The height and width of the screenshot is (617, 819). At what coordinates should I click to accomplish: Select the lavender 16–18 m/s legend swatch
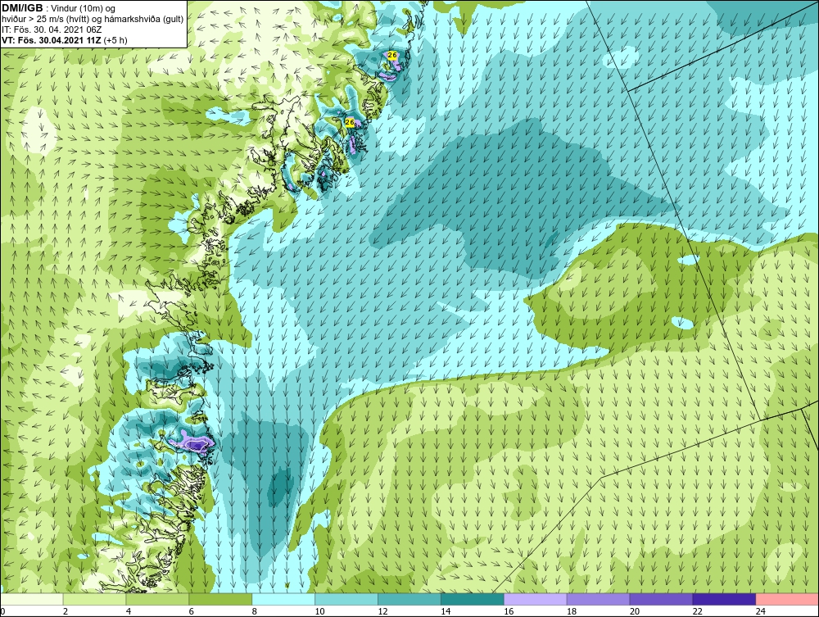coord(536,599)
